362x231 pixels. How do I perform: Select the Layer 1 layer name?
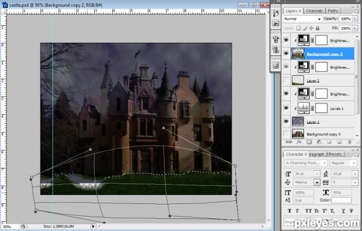[x=313, y=122]
